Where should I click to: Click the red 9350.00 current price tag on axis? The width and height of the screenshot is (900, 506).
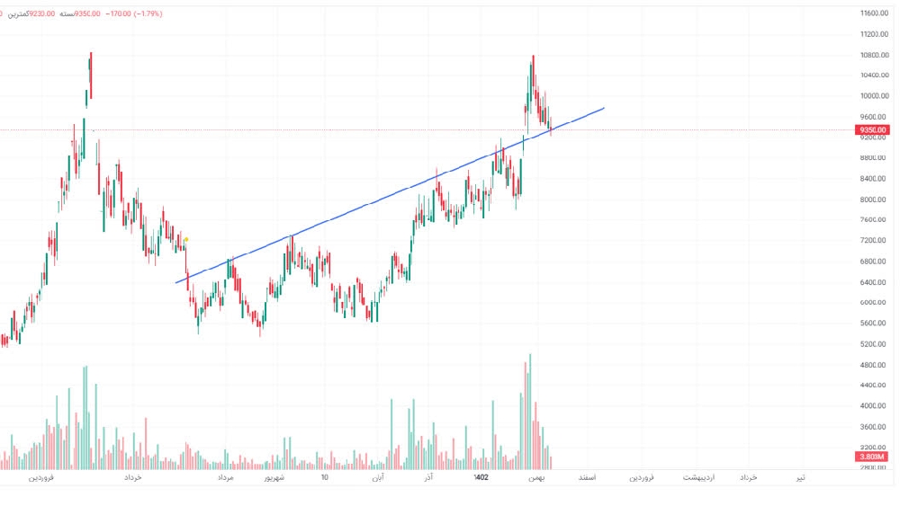(x=872, y=130)
